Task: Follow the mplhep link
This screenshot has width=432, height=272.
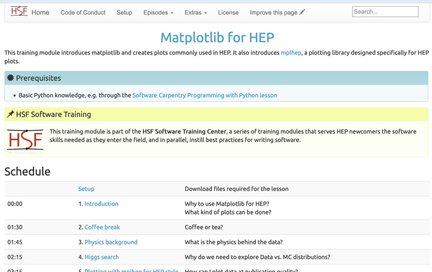Action: (x=291, y=53)
